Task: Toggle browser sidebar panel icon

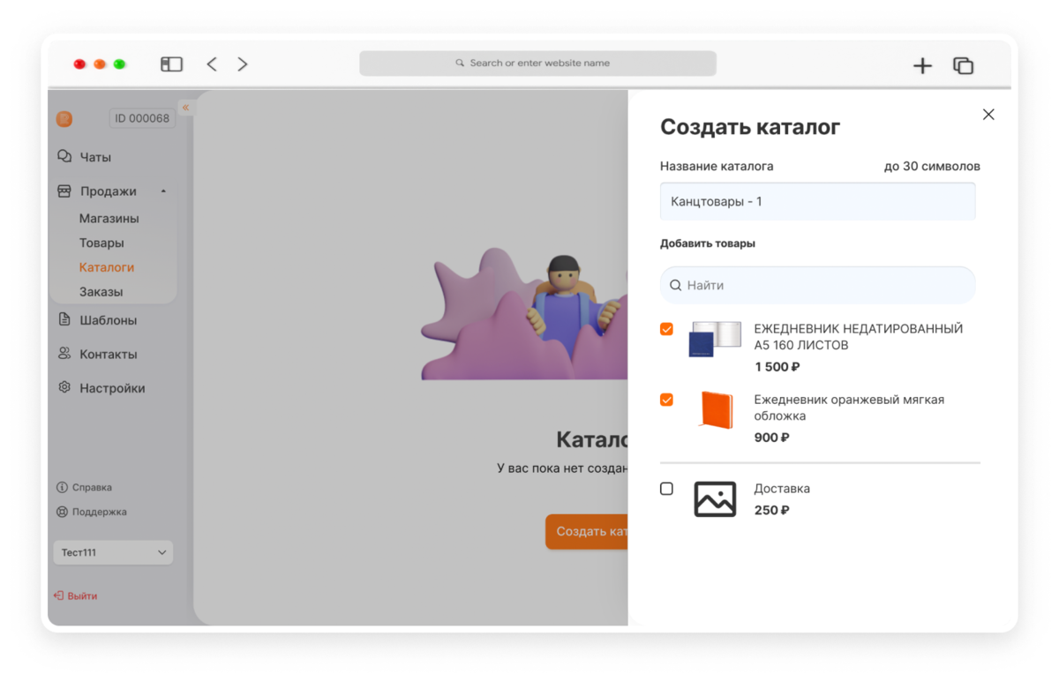Action: [171, 64]
